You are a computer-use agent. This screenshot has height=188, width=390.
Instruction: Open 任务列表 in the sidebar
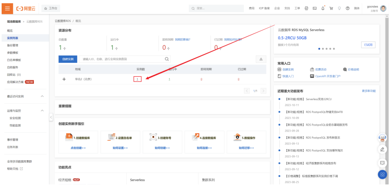pos(13,147)
